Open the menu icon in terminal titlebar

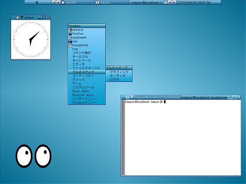[x=127, y=97]
